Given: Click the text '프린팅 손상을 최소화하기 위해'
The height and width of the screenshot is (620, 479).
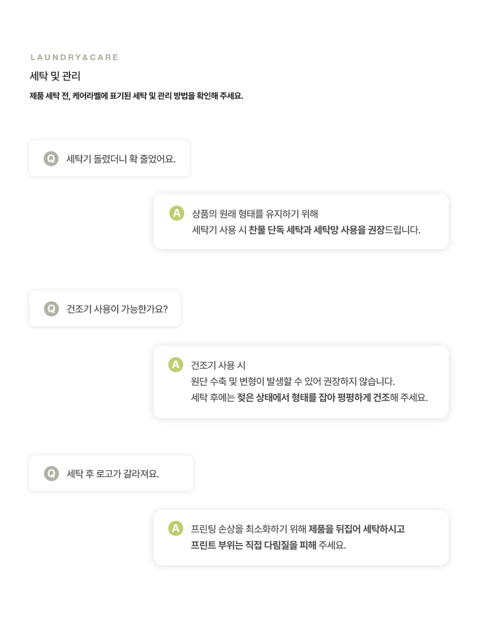Looking at the screenshot, I should 248,529.
